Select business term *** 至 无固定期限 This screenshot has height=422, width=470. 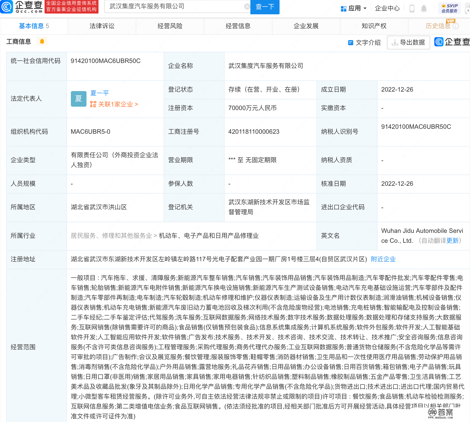[252, 160]
